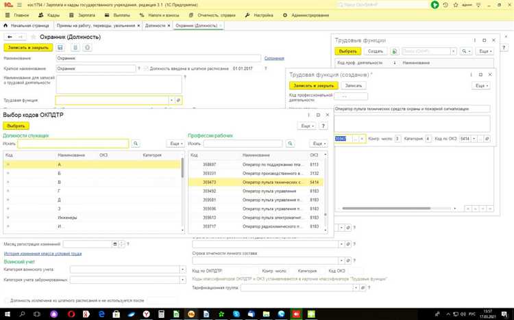Open История изменения класса условий труда link
Screen dimensions: 514x320
43,254
